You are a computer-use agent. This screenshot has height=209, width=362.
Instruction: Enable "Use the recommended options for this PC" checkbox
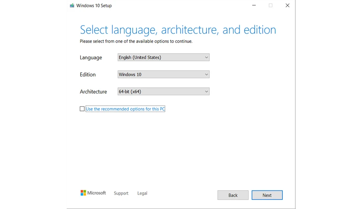coord(82,109)
